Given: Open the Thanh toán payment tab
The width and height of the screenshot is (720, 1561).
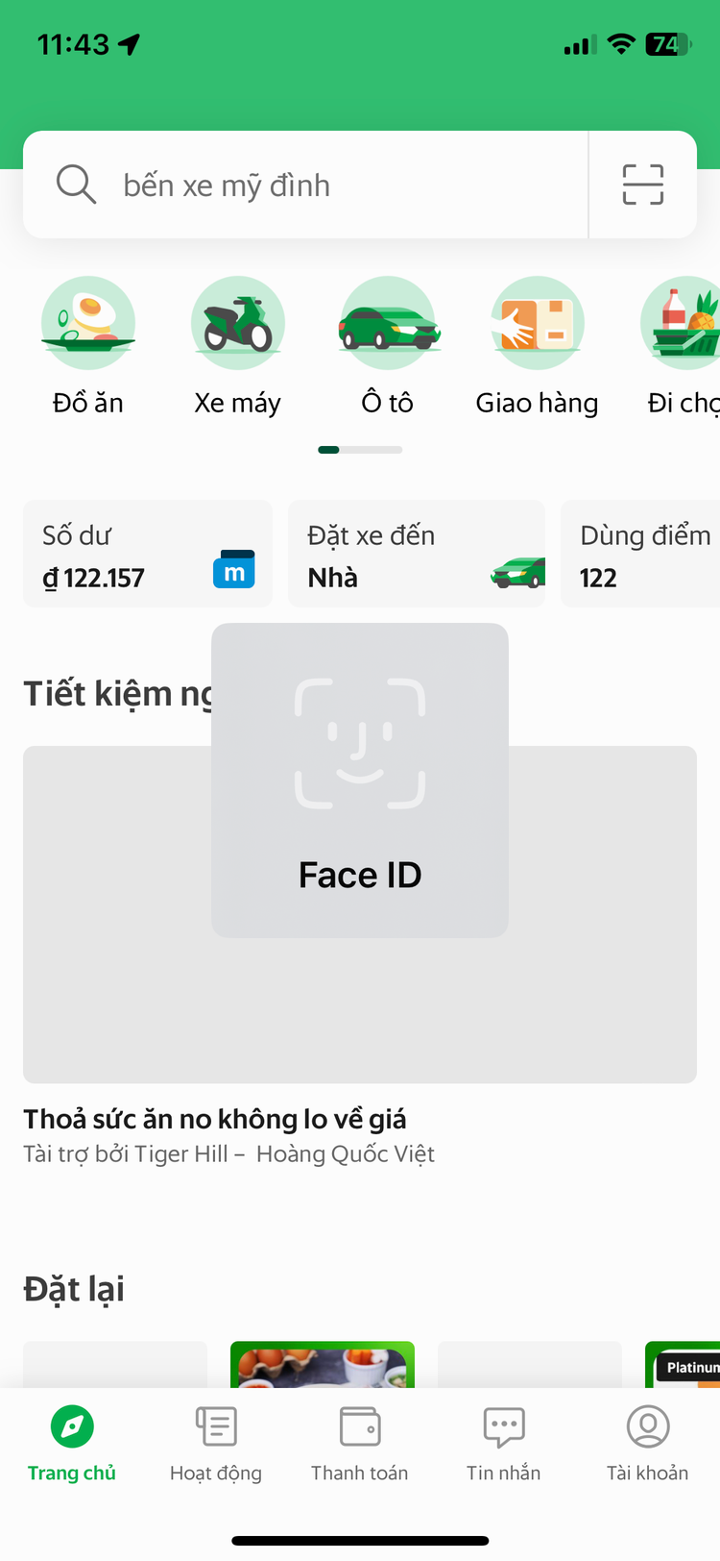Looking at the screenshot, I should tap(359, 1442).
